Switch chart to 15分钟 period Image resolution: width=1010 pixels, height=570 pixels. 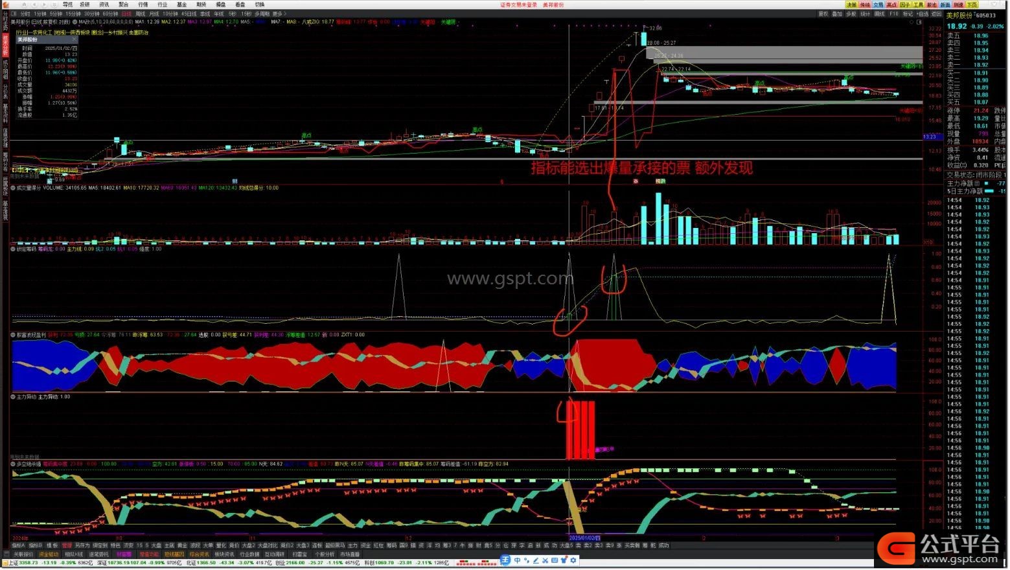pos(73,14)
